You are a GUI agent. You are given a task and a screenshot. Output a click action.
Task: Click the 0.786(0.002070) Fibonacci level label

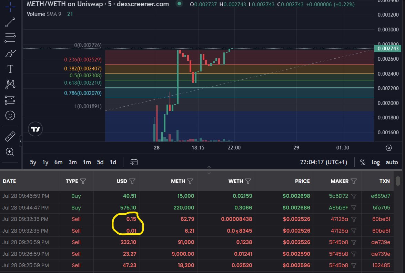[83, 93]
